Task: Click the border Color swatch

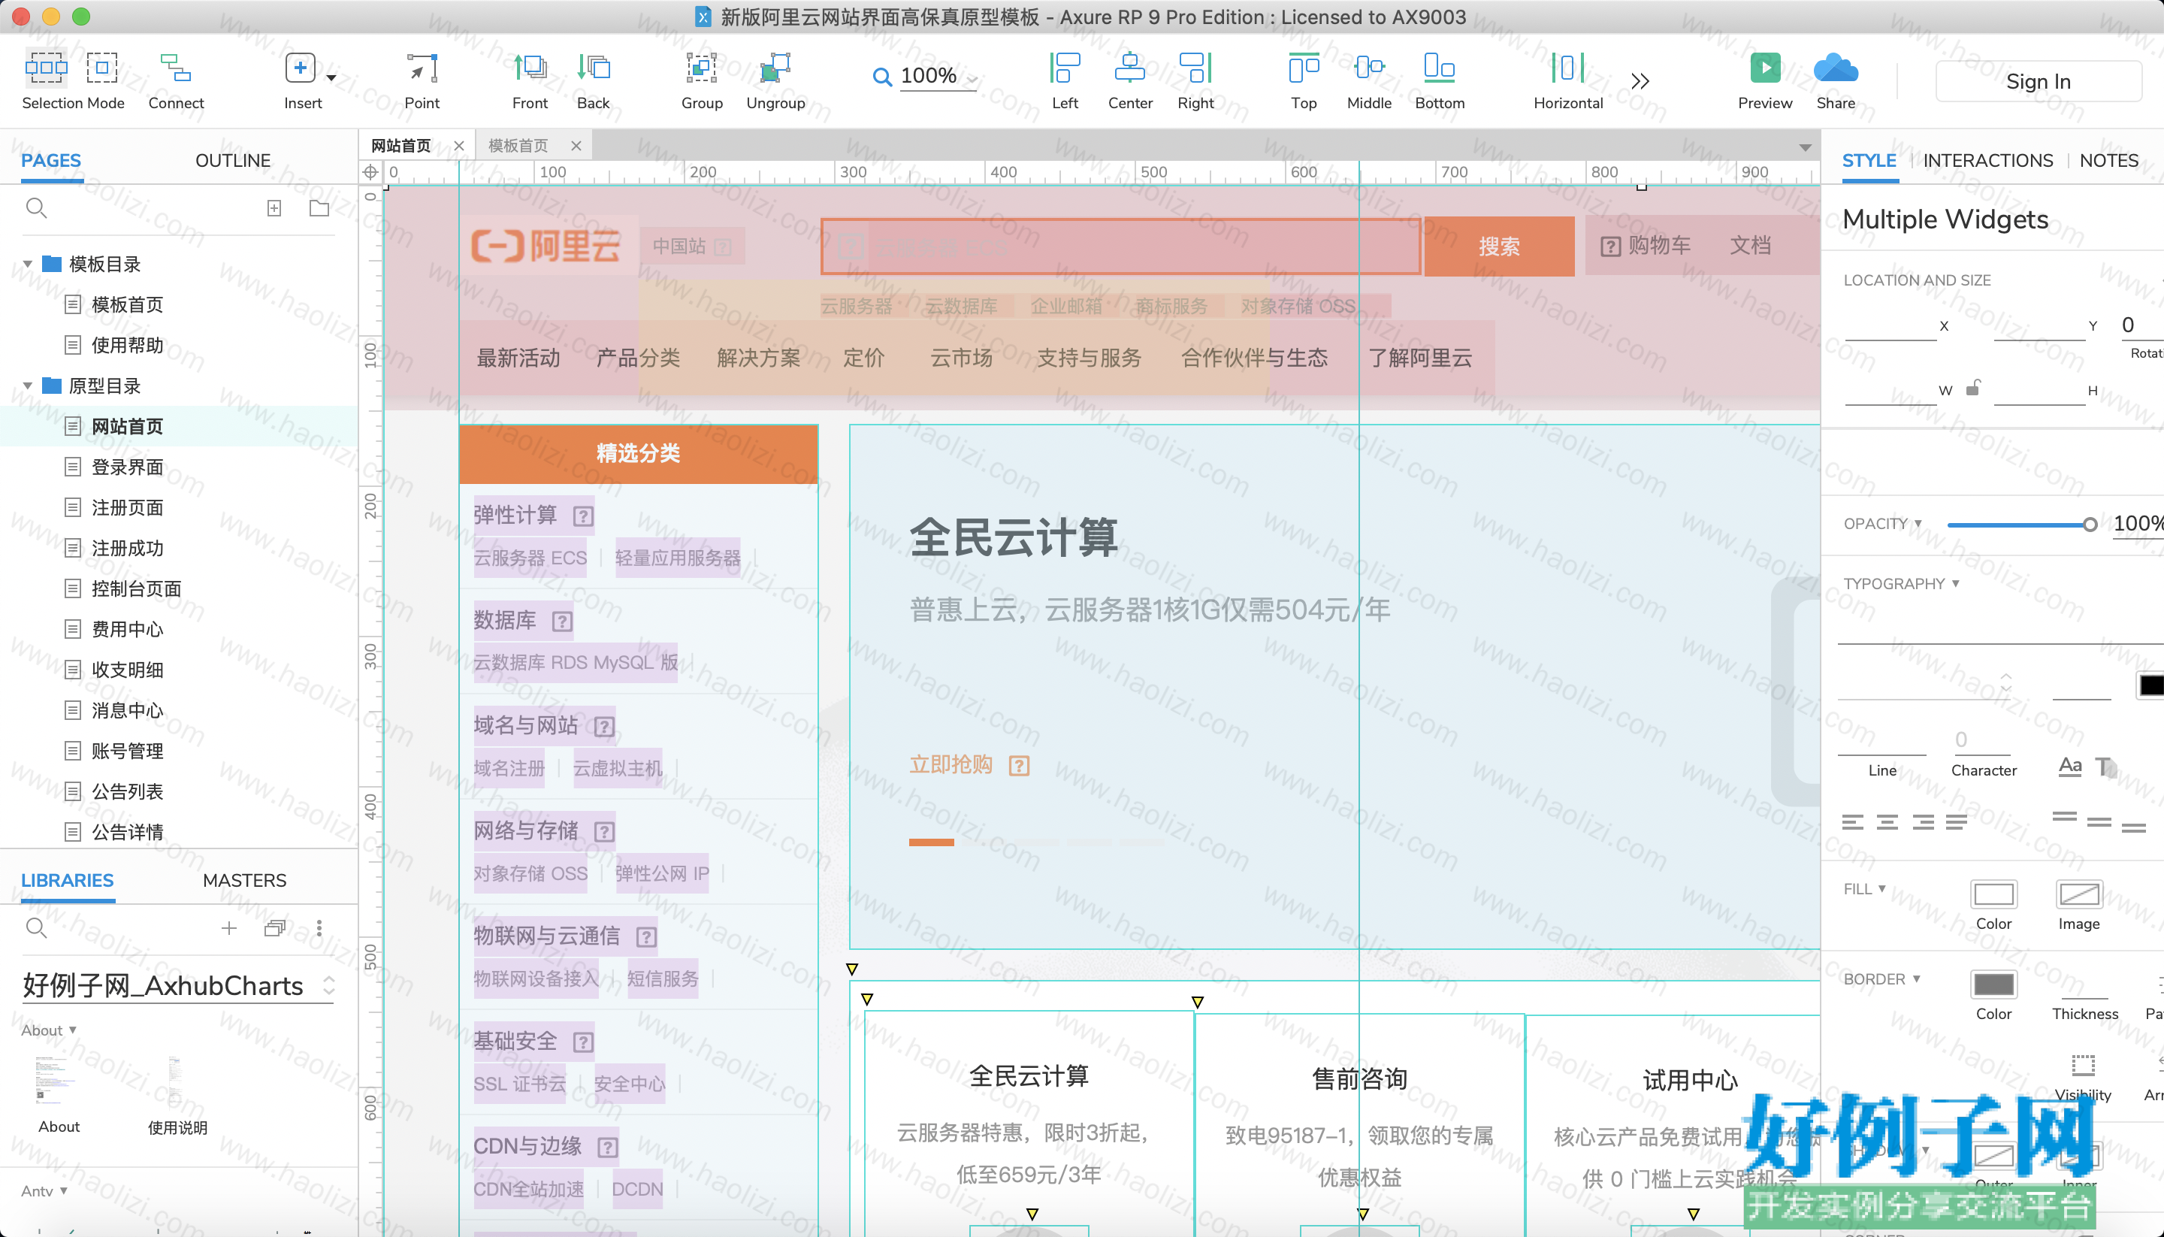Action: (x=1993, y=984)
